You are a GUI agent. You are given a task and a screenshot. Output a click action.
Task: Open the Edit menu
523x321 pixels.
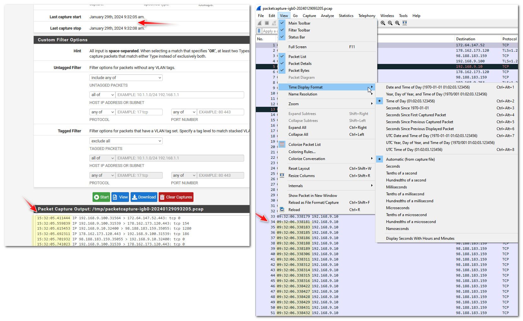[x=272, y=16]
